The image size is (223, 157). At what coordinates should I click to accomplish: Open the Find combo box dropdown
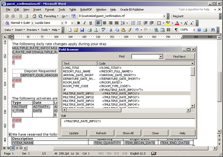(x=161, y=57)
